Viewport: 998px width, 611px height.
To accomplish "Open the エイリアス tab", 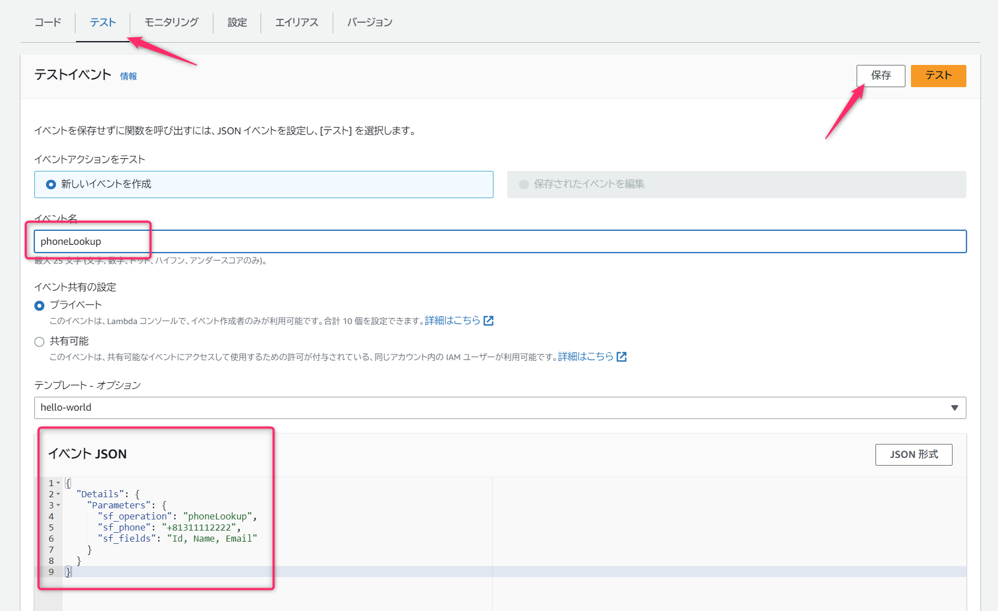I will 297,22.
